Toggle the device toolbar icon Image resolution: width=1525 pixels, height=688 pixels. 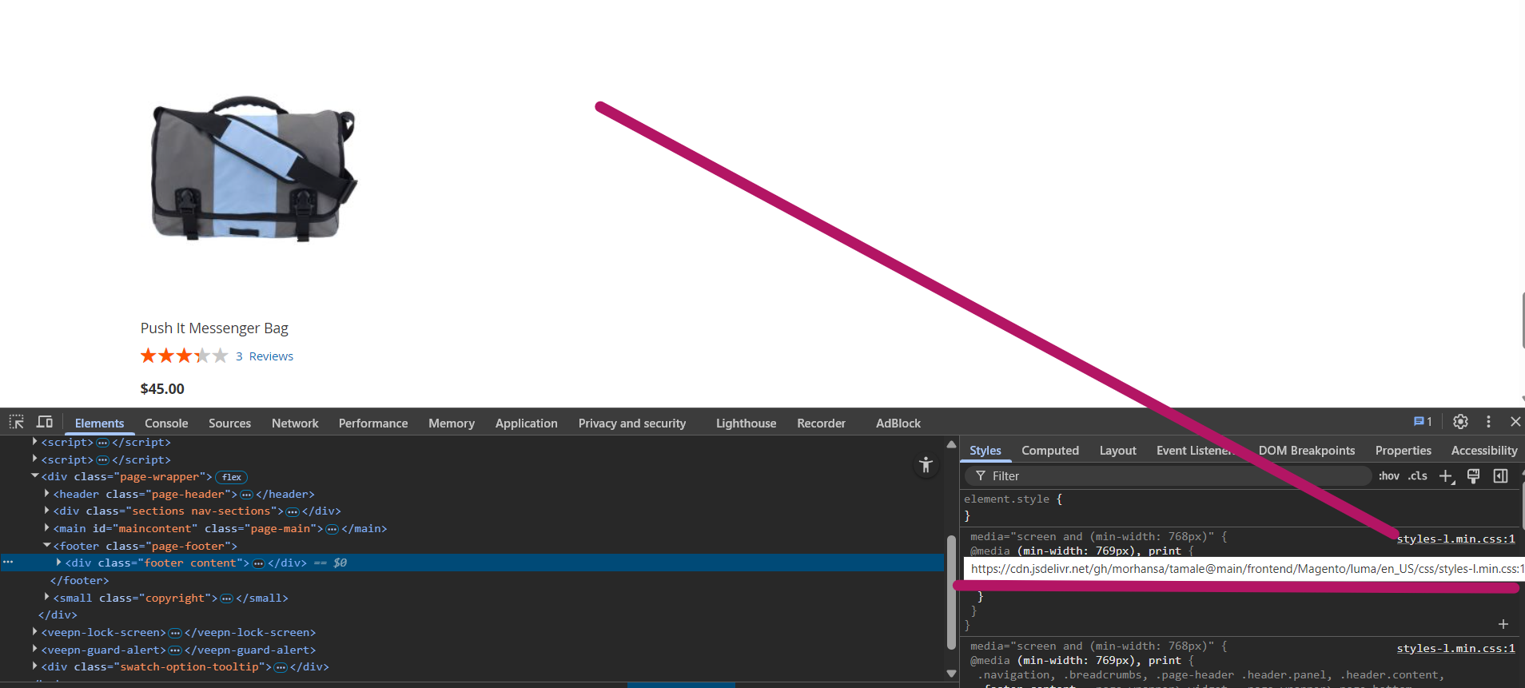(x=45, y=422)
